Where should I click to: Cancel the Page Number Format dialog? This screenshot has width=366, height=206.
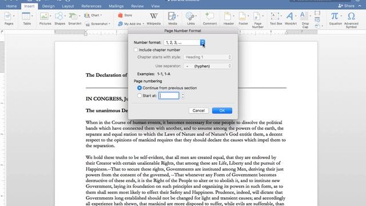pyautogui.click(x=198, y=110)
